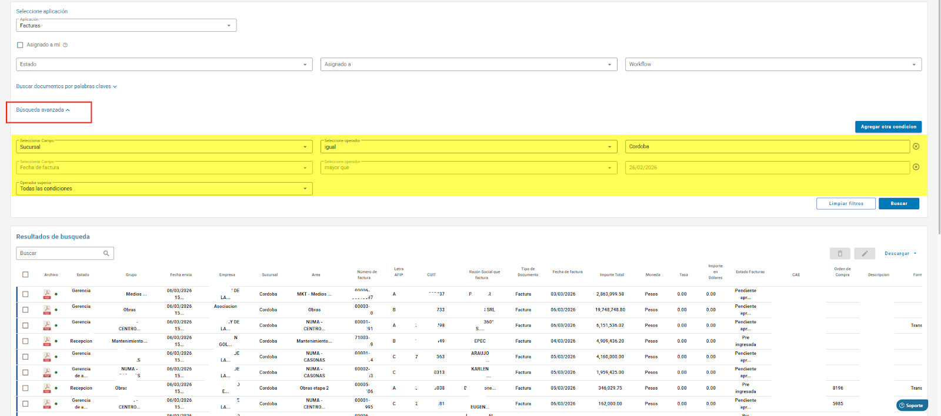Screen dimensions: 941x416
Task: Click the pencil edit icon above the results
Action: [x=865, y=253]
